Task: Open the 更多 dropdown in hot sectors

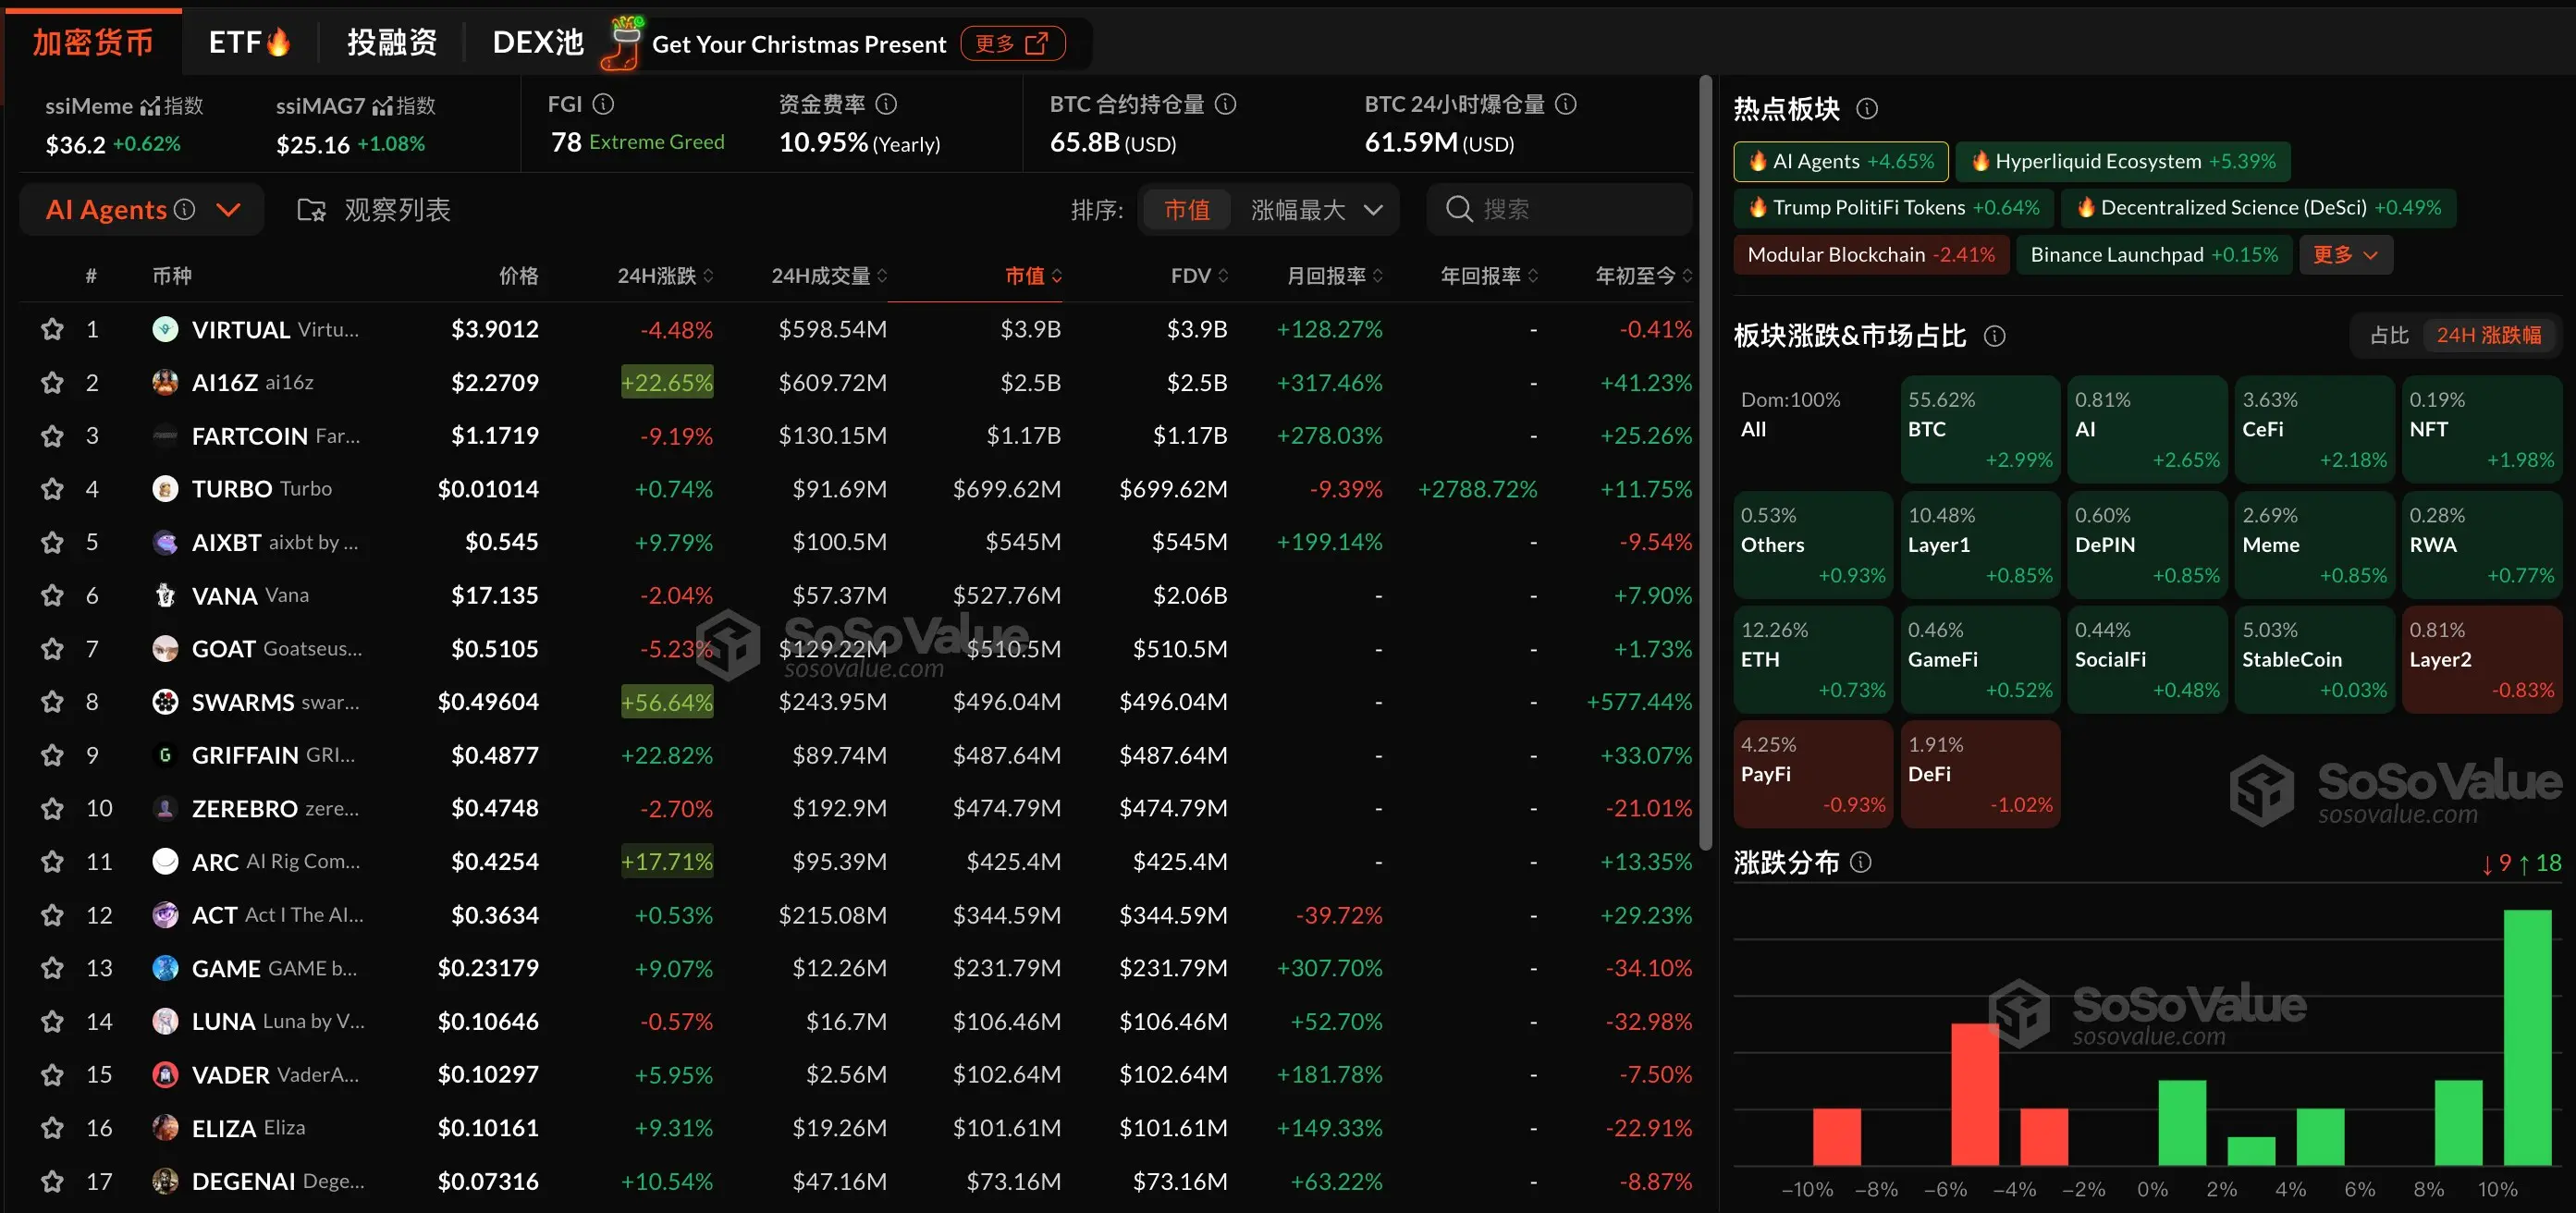Action: pyautogui.click(x=2345, y=254)
